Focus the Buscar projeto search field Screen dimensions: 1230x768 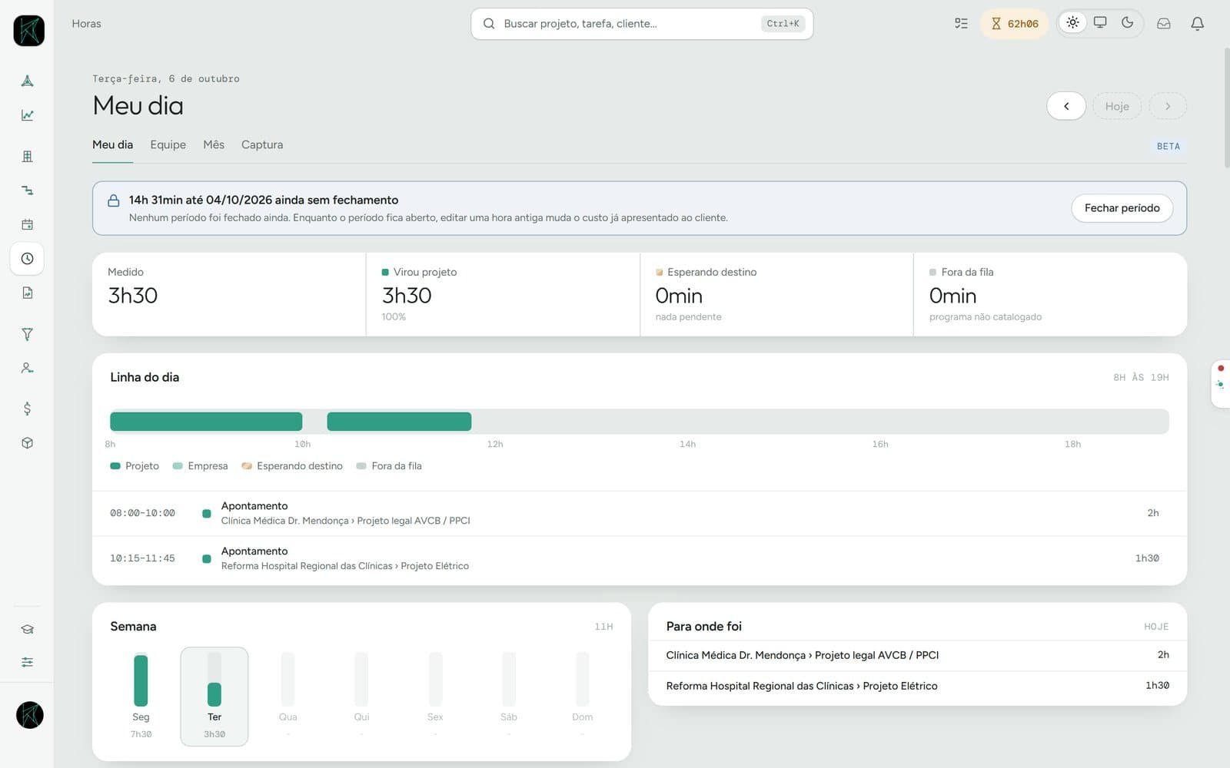point(642,24)
